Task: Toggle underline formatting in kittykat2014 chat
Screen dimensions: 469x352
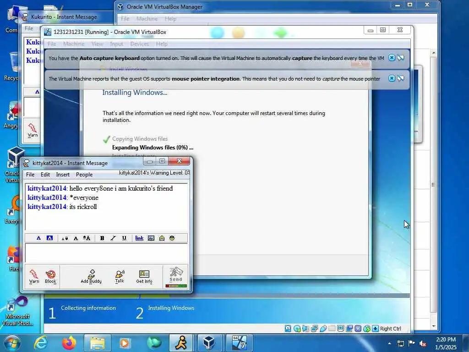Action: [124, 238]
